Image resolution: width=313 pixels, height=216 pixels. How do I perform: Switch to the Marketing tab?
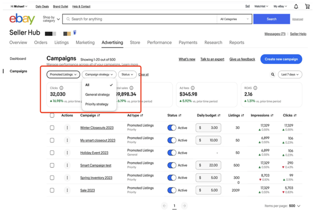[x=85, y=42]
